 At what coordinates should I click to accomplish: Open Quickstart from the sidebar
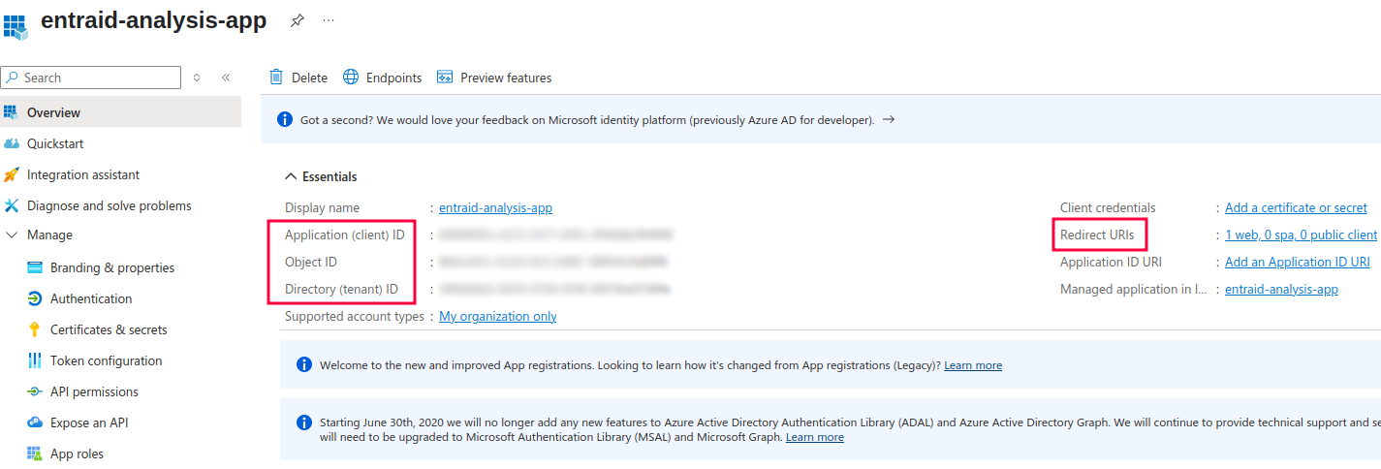[55, 143]
